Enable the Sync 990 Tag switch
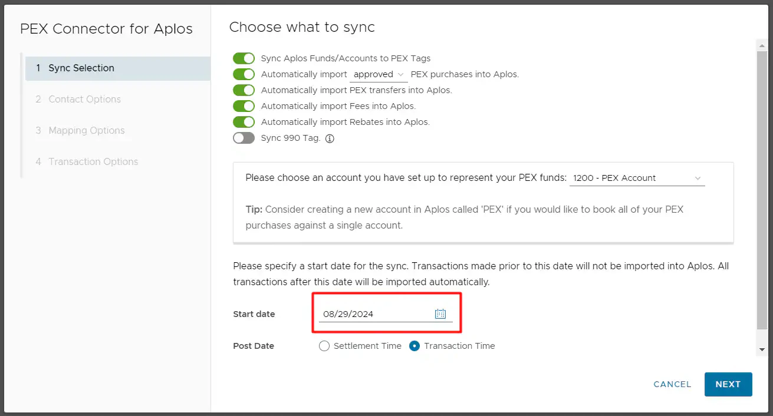 [244, 138]
